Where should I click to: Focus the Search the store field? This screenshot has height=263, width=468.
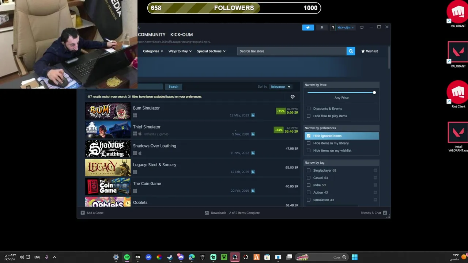pos(292,51)
